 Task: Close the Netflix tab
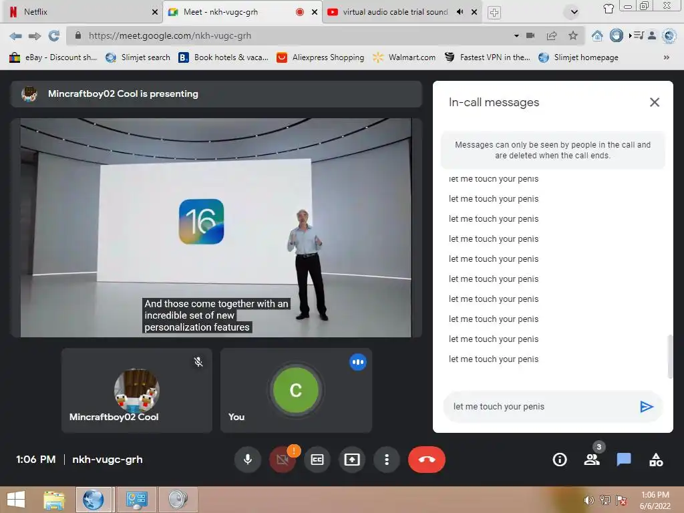pos(155,12)
